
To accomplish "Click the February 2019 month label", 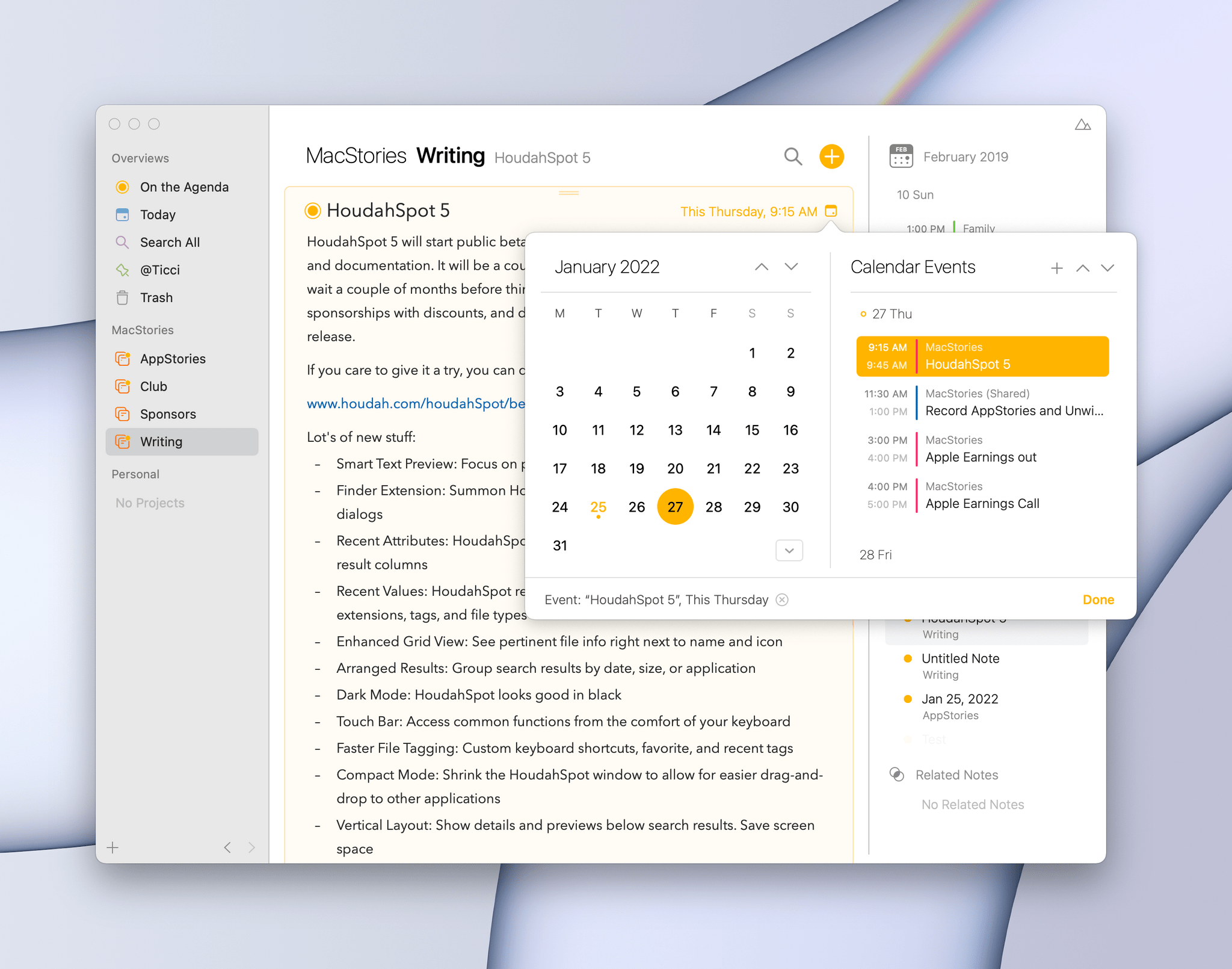I will [x=966, y=156].
